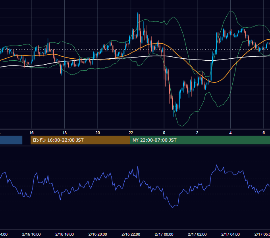Screen dimensions: 270x238
Task: Click the "2/16 16:00" date label
Action: (31, 234)
